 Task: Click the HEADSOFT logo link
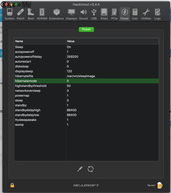pyautogui.click(x=86, y=185)
